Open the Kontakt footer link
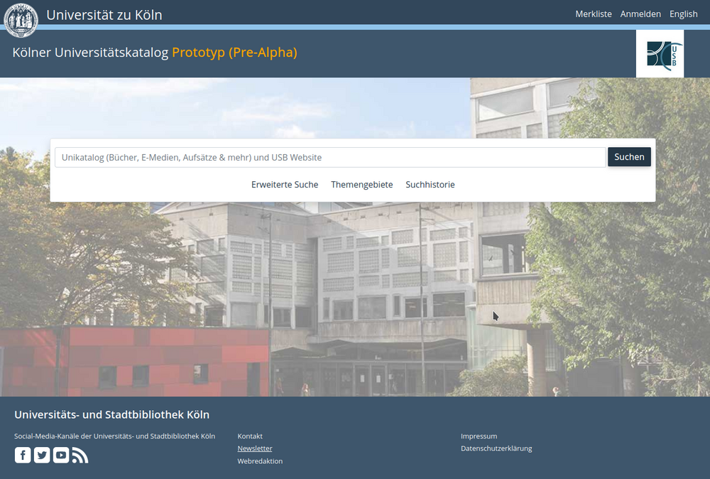 pyautogui.click(x=250, y=436)
